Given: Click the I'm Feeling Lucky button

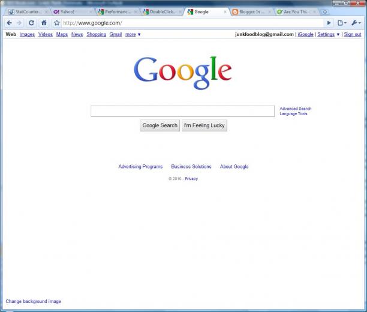Looking at the screenshot, I should pos(204,125).
